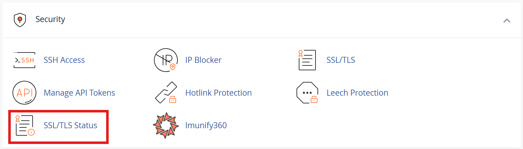This screenshot has width=523, height=149.
Task: Open the IP Blocker link
Action: pos(203,60)
